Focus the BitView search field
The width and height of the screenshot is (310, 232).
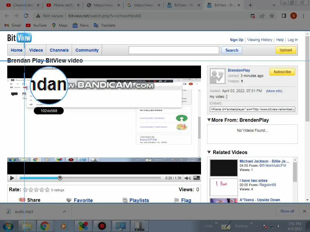coord(174,50)
